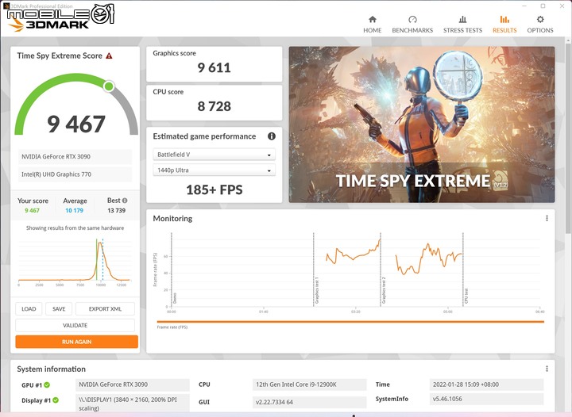Click the NVIDIA GeForce RTX 3090 card field
Screen dimensions: 572x417
(75, 156)
